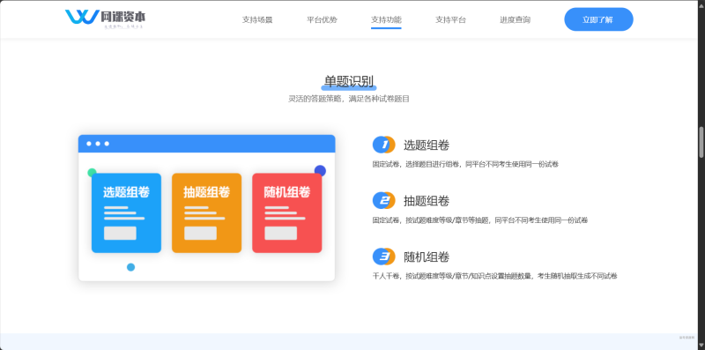Click the gray button on the red card
Image resolution: width=705 pixels, height=350 pixels.
(x=280, y=233)
